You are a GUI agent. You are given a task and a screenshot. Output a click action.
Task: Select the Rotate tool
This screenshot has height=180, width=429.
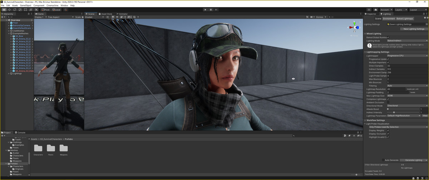(x=15, y=10)
